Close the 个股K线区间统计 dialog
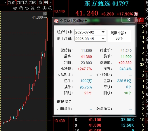The image size is (148, 131). [x=129, y=20]
